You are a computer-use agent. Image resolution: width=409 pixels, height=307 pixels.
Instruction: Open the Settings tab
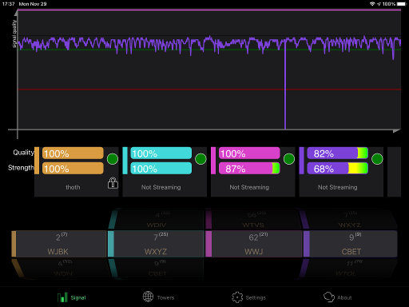(x=248, y=297)
